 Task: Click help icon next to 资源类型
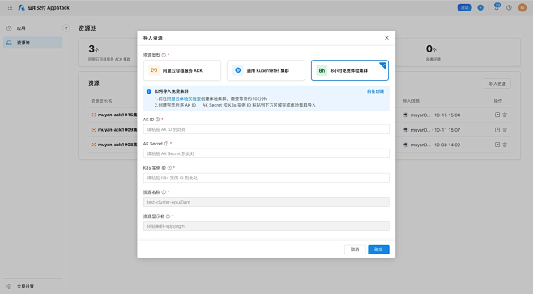(x=164, y=55)
